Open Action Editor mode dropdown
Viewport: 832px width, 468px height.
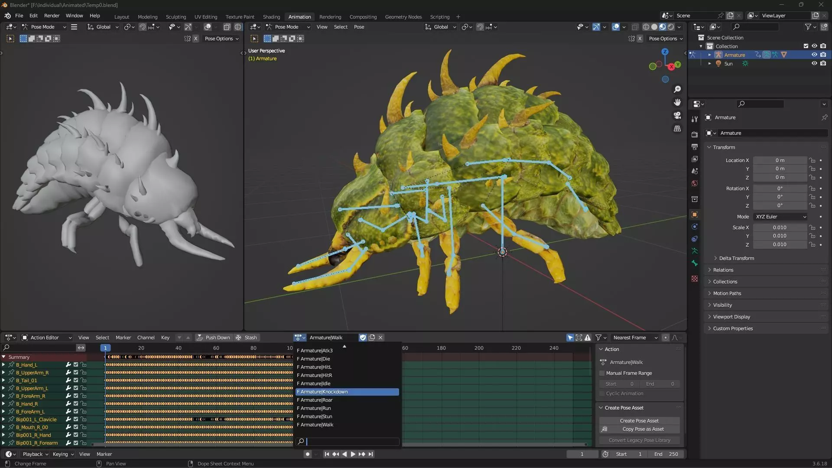tap(47, 338)
